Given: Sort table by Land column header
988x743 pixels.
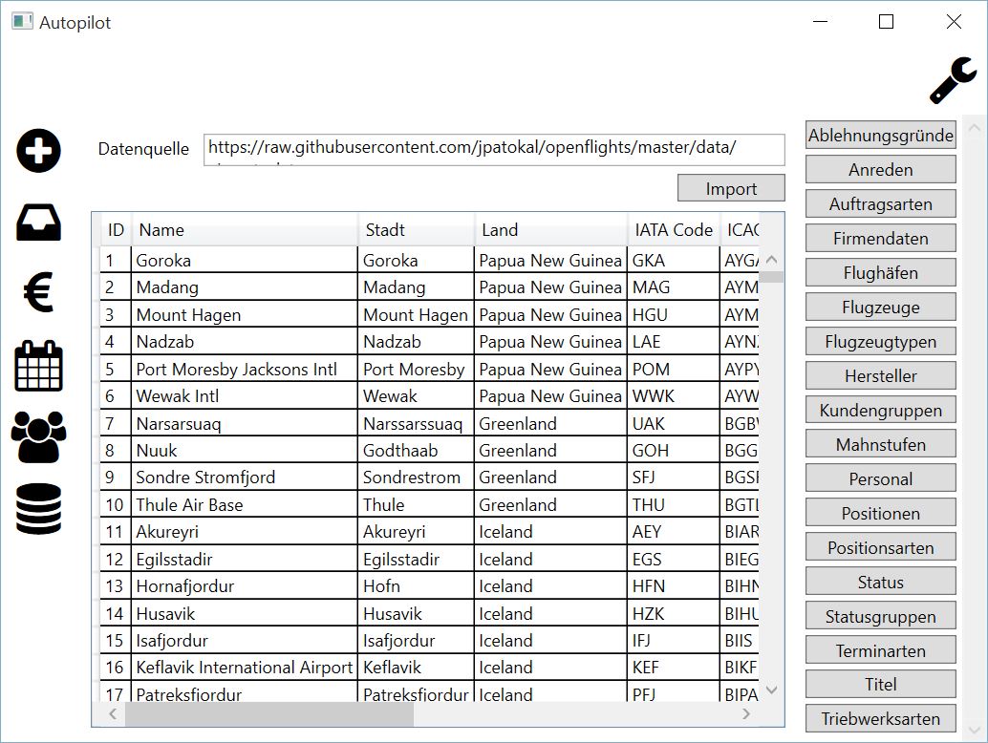Looking at the screenshot, I should pyautogui.click(x=550, y=230).
